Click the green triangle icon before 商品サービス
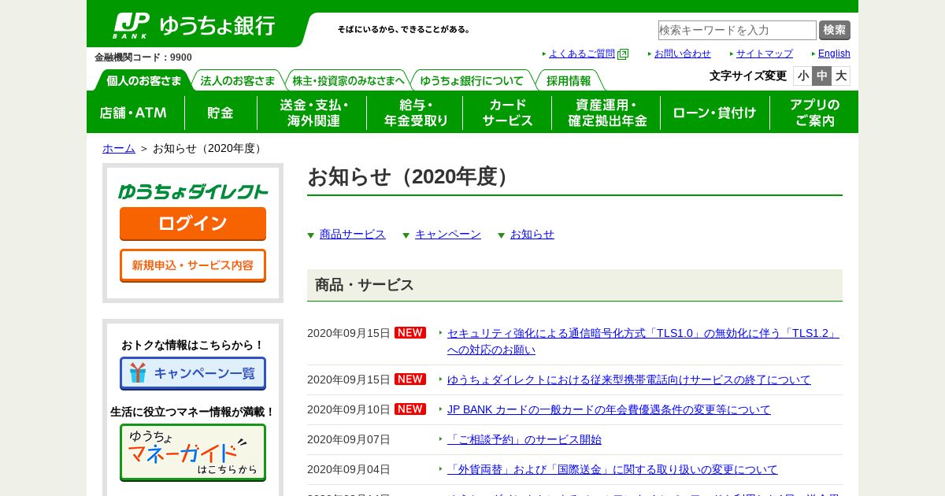 [x=311, y=235]
